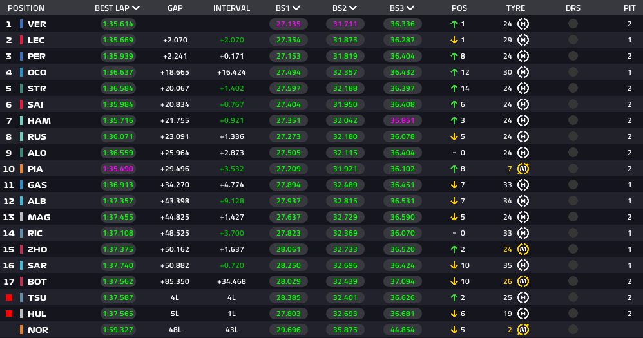Click the medium tyre icon for PIA
This screenshot has height=338, width=643.
click(x=523, y=169)
